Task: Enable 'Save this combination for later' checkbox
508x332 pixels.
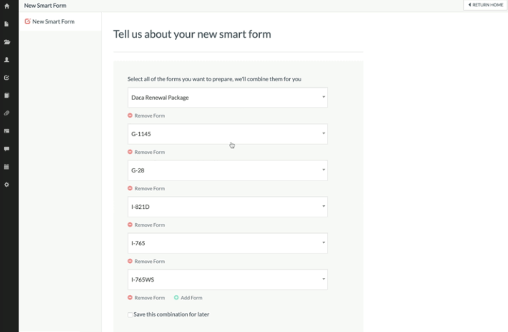Action: click(130, 315)
